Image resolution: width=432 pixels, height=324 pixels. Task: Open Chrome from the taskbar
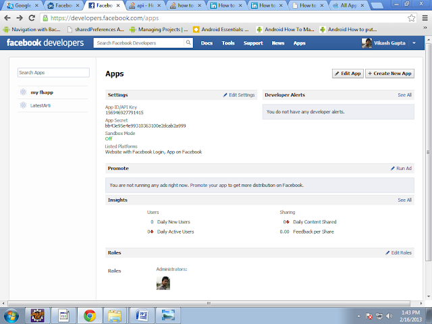coord(90,315)
